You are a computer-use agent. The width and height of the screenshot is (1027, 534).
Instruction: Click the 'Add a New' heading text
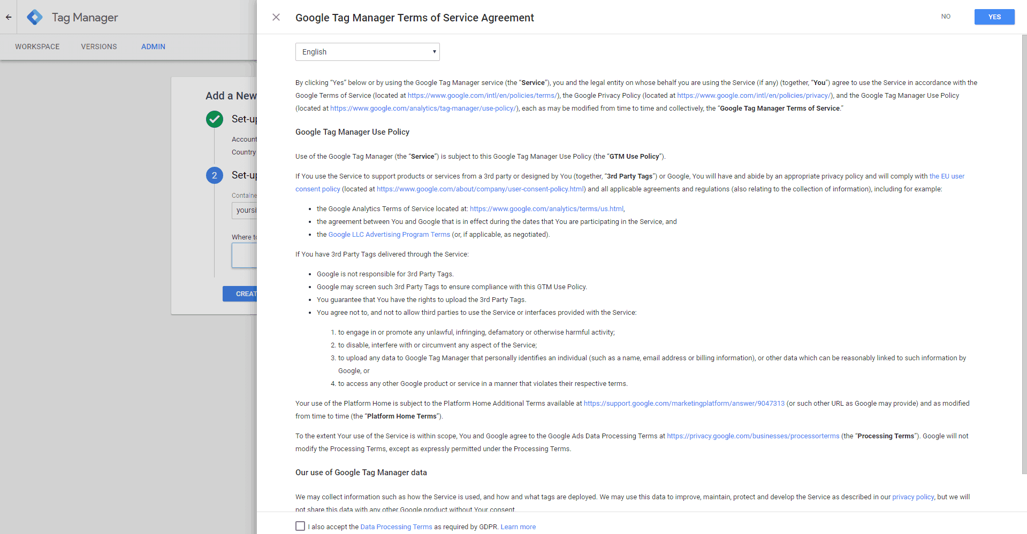tap(231, 96)
